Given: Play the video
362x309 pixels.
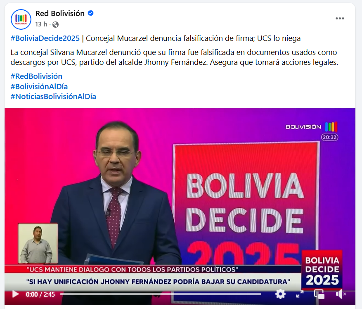Looking at the screenshot, I should [15, 294].
